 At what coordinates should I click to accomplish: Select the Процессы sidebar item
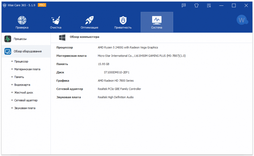tap(26, 39)
